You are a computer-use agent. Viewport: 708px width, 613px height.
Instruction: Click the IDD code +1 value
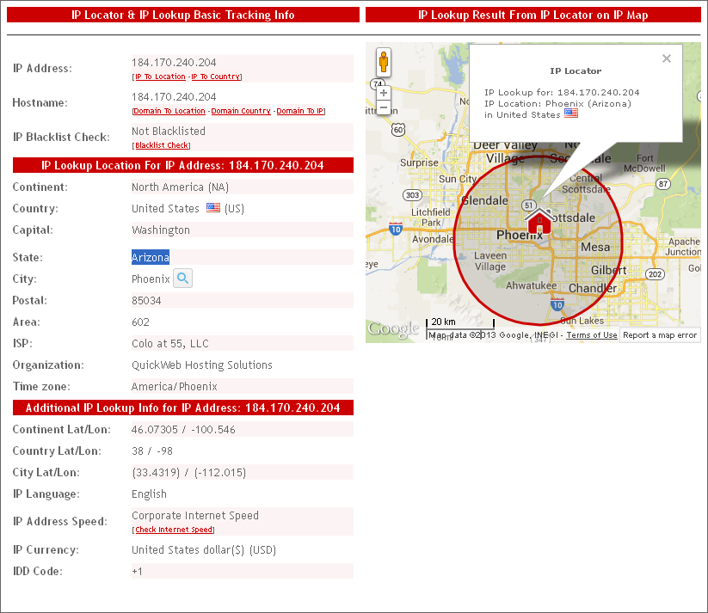point(137,572)
